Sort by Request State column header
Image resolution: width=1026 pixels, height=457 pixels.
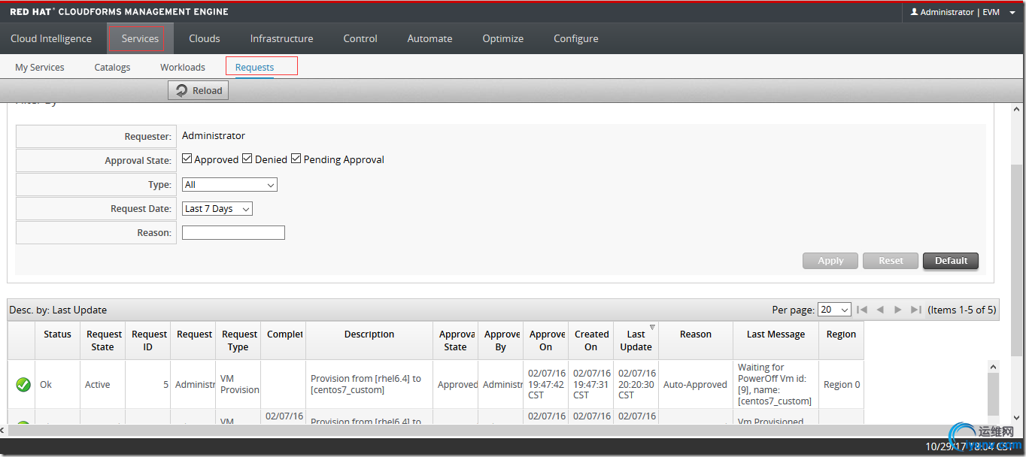click(x=103, y=340)
